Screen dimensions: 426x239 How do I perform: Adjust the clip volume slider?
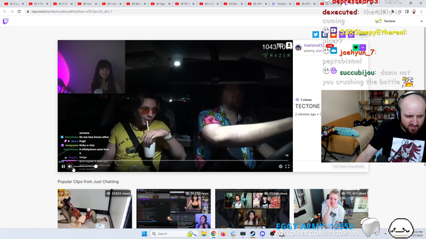coord(85,167)
